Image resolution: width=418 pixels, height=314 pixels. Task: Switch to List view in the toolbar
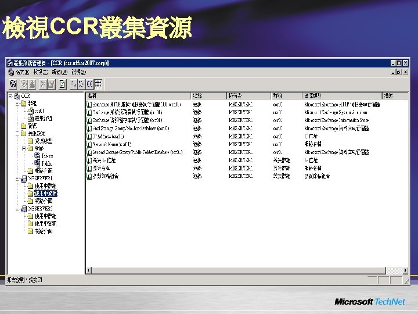pyautogui.click(x=89, y=84)
